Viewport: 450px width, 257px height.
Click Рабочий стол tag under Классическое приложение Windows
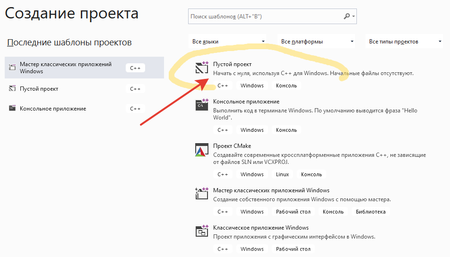point(293,249)
